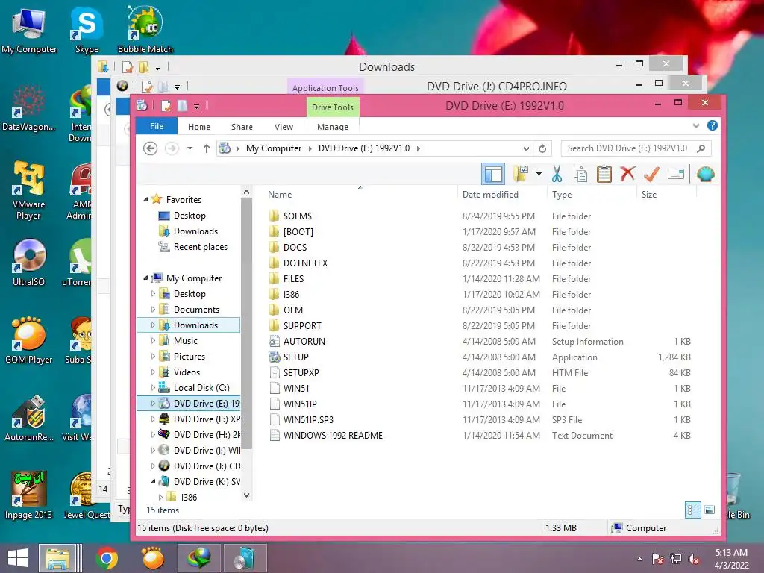Click the orange checkmark Properties icon
This screenshot has height=573, width=764.
(651, 174)
